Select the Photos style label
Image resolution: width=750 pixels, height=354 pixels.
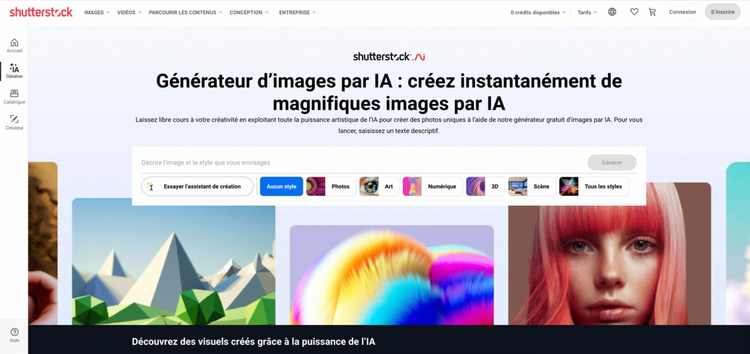341,187
